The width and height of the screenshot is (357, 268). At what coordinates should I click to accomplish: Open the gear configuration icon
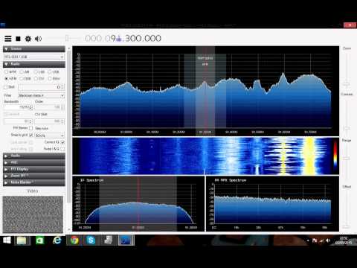28,39
